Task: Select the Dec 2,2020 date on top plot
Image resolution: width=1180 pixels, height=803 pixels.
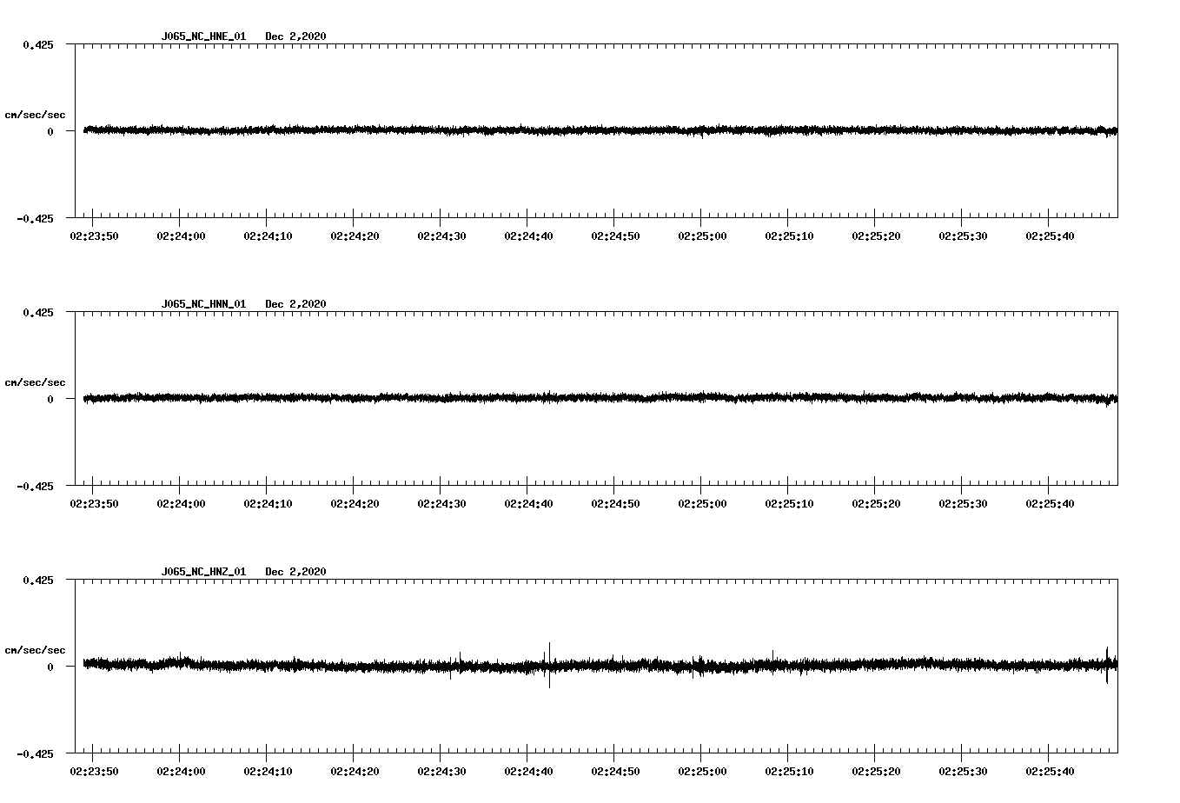Action: [296, 36]
